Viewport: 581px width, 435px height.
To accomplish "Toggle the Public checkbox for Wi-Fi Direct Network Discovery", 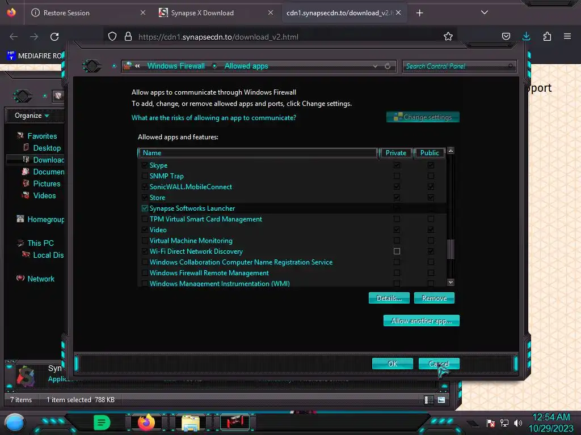I will (x=431, y=251).
